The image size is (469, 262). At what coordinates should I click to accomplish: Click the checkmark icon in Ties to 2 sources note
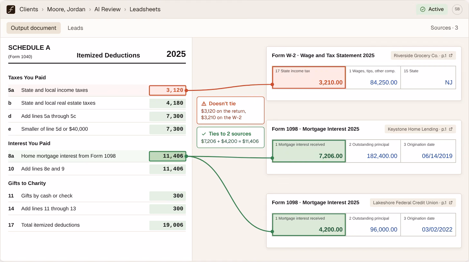coord(204,134)
